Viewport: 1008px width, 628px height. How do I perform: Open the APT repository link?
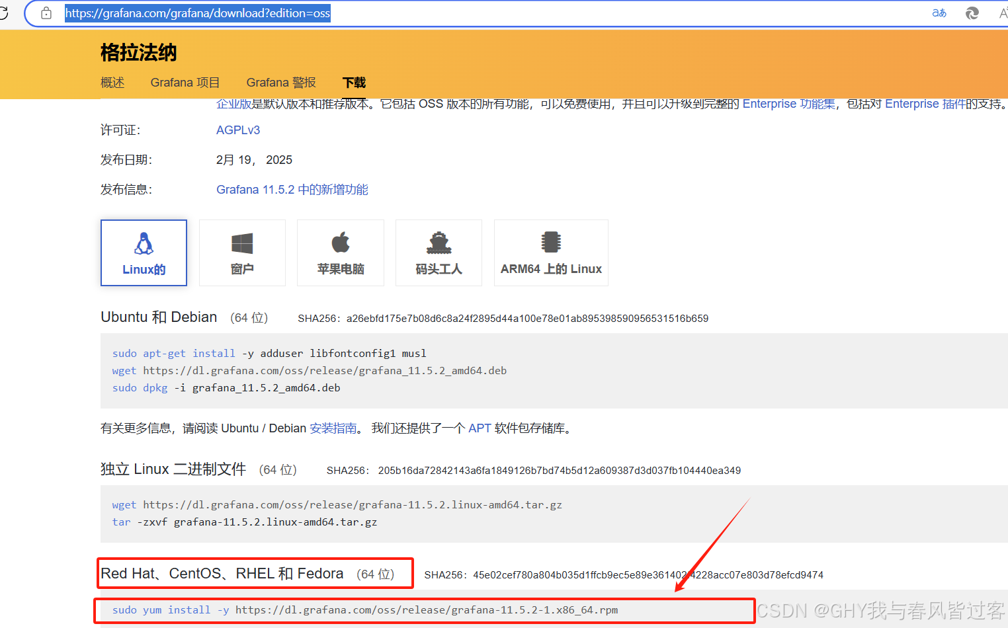[x=480, y=428]
